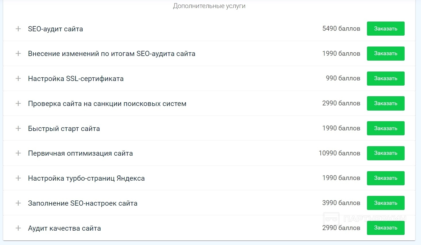Click Заказать for Быстрый старт сайта
This screenshot has height=245, width=421.
(385, 128)
